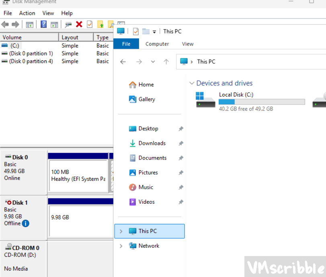
Task: Click the Properties checkmark icon in Disk Management toolbar
Action: point(89,25)
